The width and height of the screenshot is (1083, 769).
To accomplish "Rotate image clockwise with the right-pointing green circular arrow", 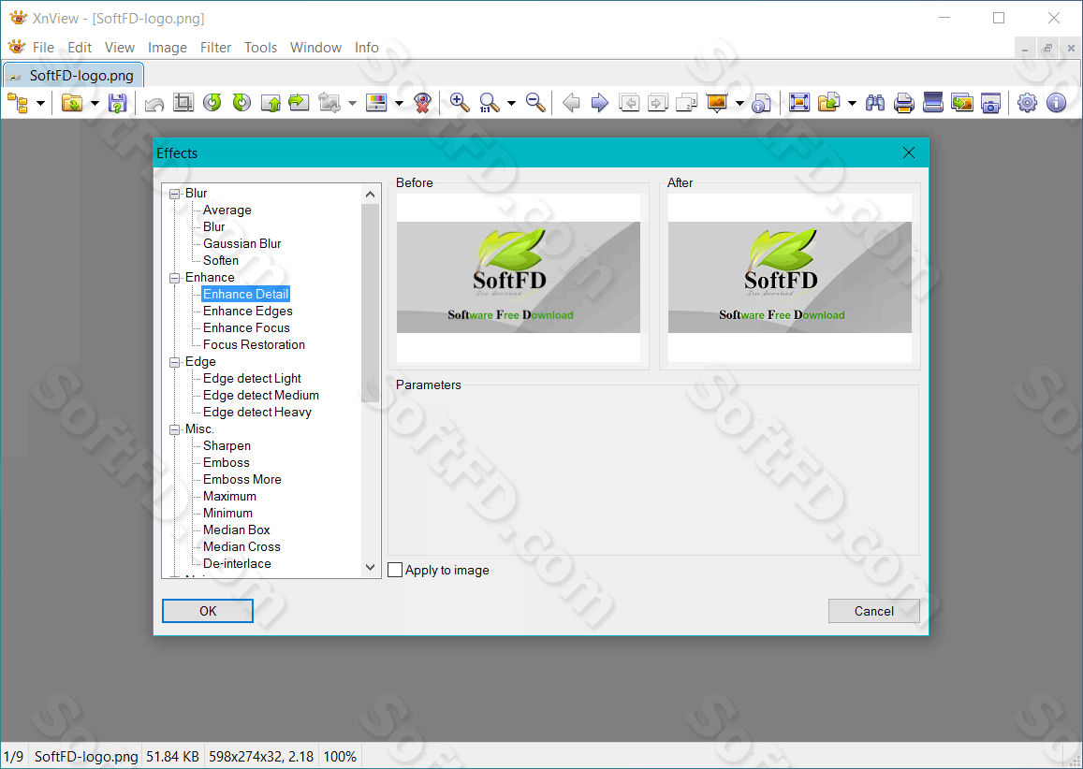I will click(241, 103).
